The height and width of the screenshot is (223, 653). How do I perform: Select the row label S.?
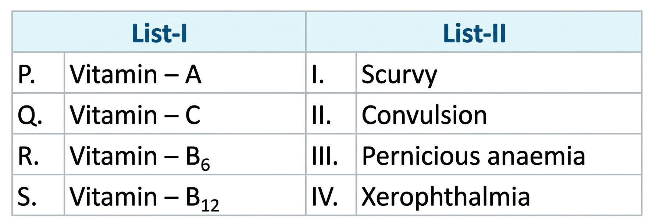point(27,197)
